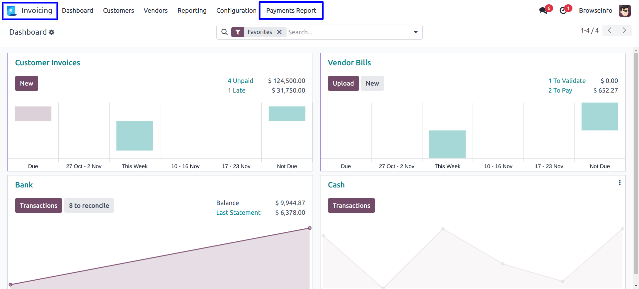The width and height of the screenshot is (639, 289).
Task: Open the BrowseInfo user avatar
Action: click(624, 11)
